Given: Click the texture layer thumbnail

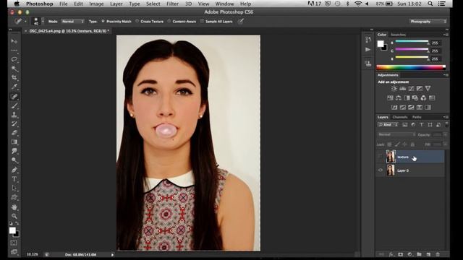Looking at the screenshot, I should (x=391, y=157).
